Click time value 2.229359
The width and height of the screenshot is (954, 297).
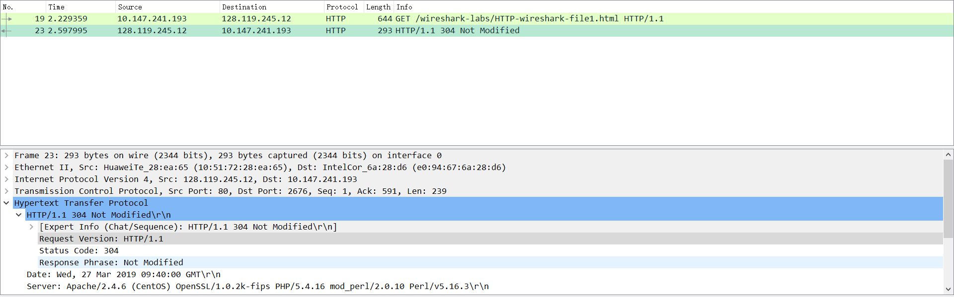[68, 19]
